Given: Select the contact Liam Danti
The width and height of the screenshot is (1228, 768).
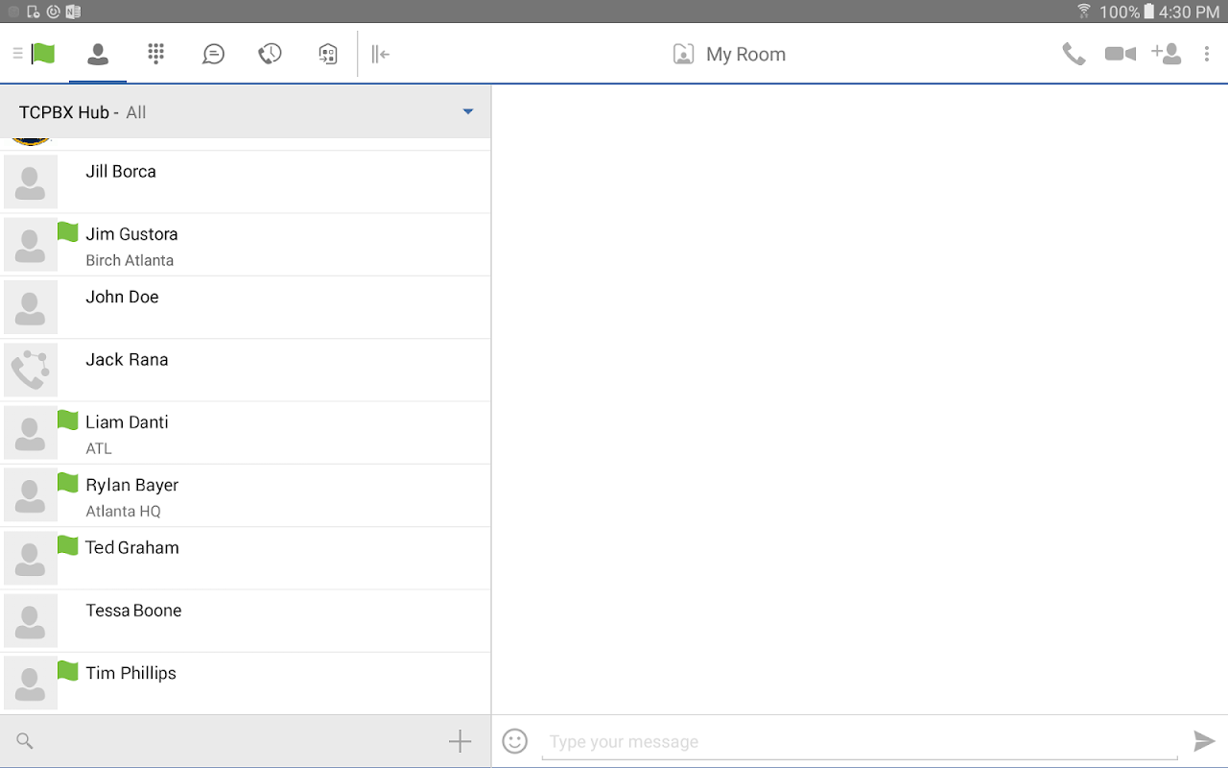Looking at the screenshot, I should pos(246,433).
